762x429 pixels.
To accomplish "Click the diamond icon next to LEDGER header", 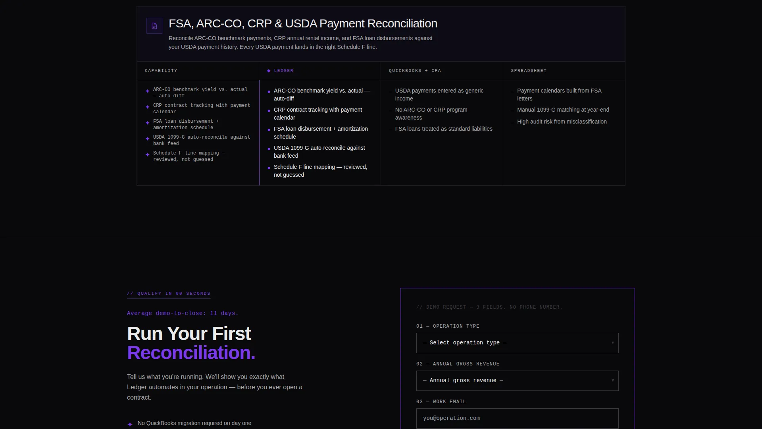I will 269,71.
